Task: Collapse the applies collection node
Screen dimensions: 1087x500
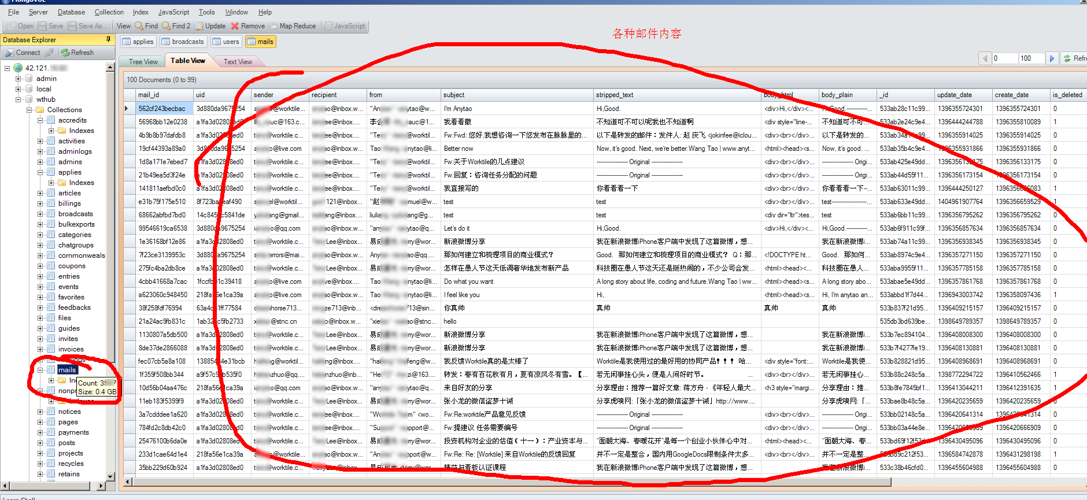Action: (x=40, y=172)
